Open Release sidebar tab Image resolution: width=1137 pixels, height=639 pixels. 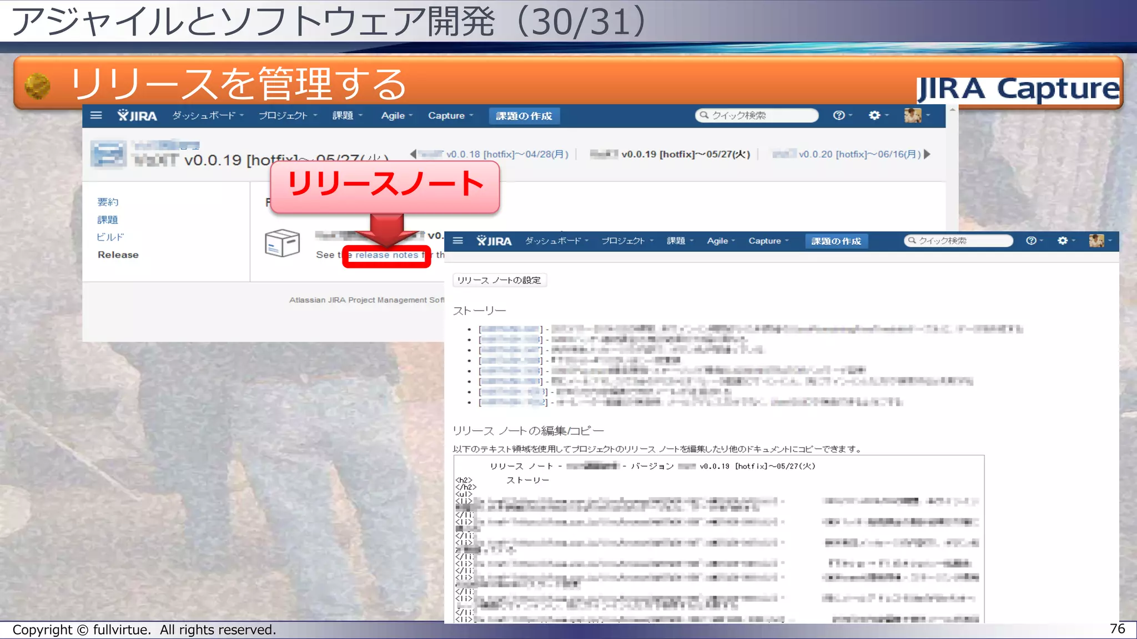point(118,255)
